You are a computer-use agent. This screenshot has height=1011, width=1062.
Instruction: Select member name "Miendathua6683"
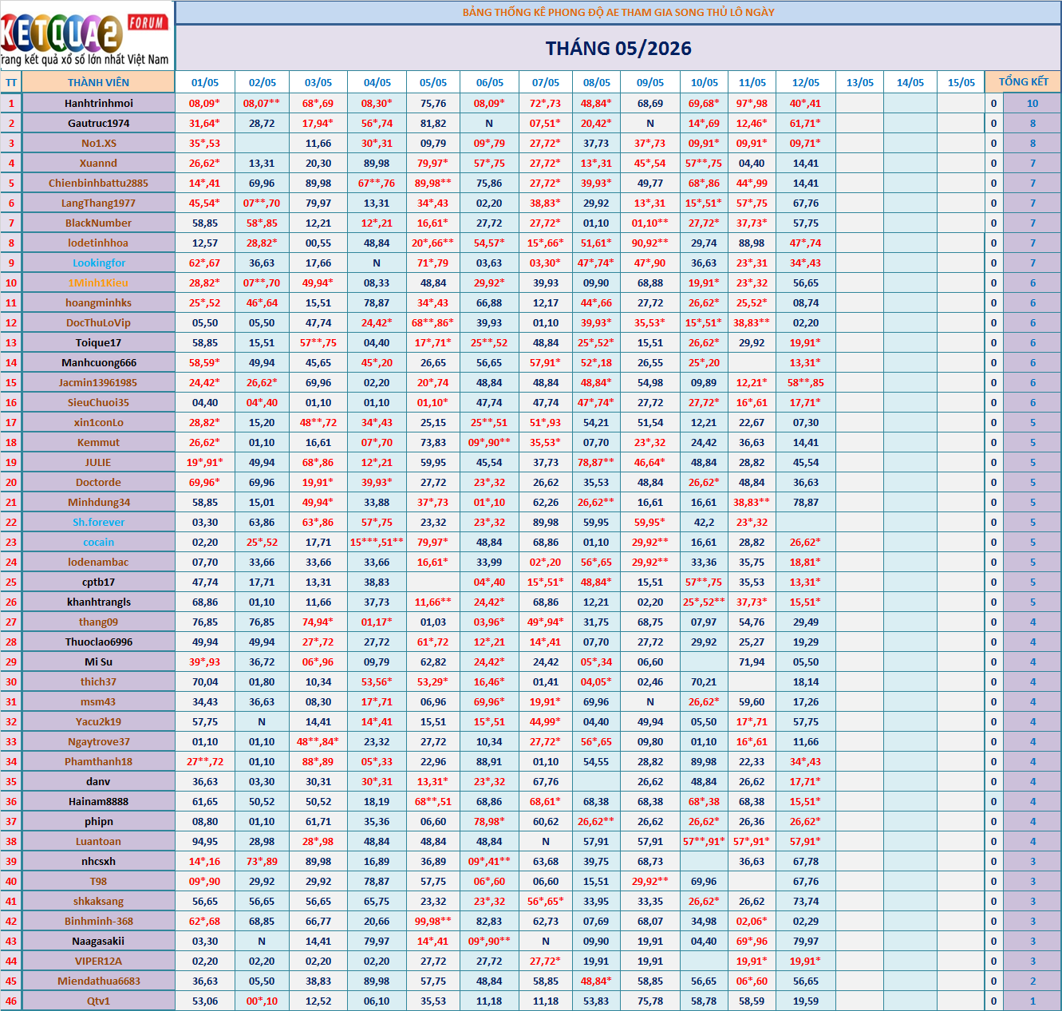(x=99, y=981)
